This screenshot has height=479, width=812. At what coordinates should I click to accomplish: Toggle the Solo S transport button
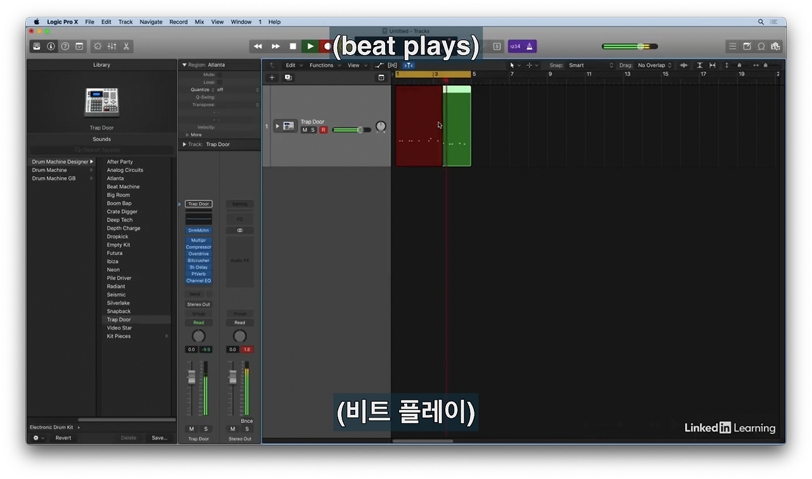(497, 46)
